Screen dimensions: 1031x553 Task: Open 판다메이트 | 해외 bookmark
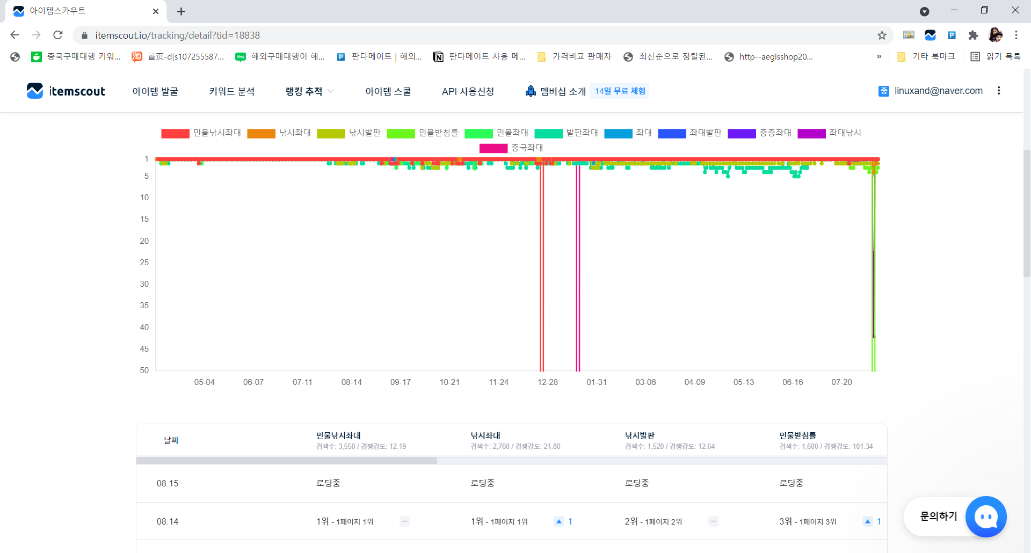tap(379, 56)
